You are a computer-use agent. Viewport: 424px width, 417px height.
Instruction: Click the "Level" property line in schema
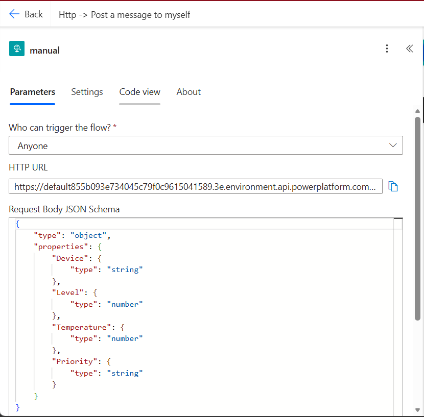75,292
